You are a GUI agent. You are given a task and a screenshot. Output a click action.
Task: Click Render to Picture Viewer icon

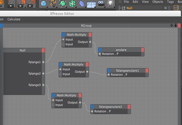(x=21, y=4)
